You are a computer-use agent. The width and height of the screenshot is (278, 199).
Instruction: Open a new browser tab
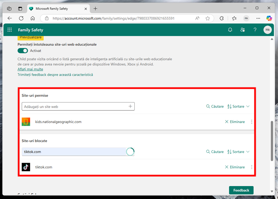click(95, 9)
